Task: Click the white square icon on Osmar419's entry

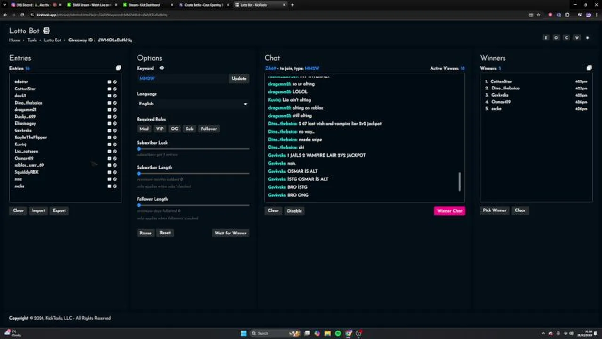Action: [x=109, y=158]
